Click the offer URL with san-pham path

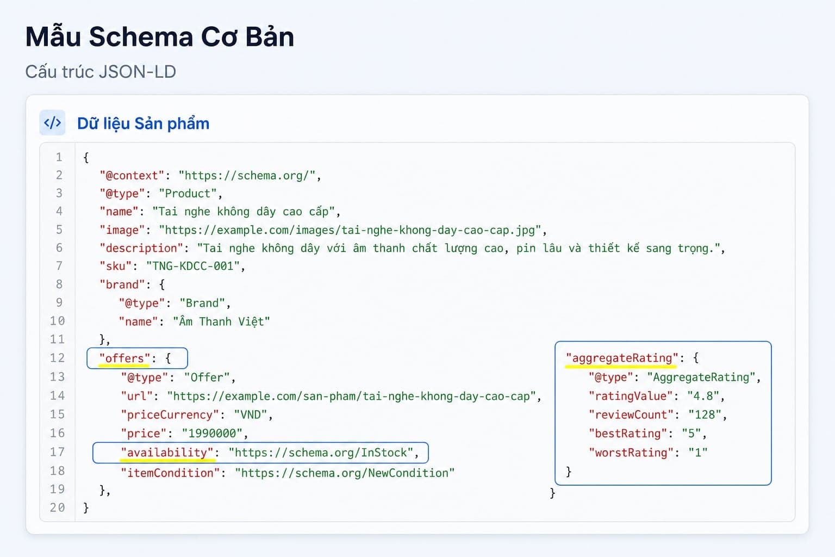[352, 397]
